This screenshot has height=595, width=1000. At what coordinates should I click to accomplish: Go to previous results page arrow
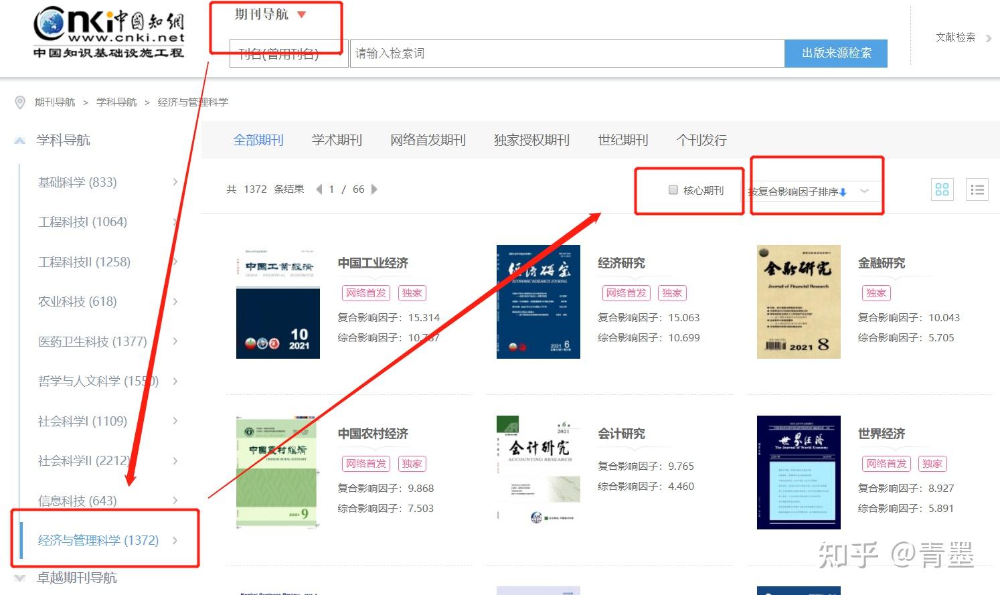click(x=319, y=189)
